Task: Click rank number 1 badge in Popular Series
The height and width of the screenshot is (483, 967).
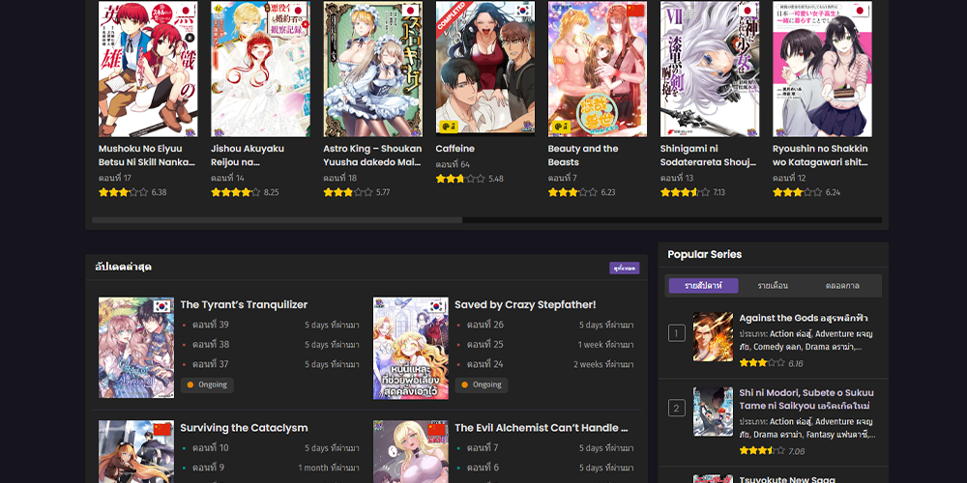Action: pyautogui.click(x=677, y=334)
